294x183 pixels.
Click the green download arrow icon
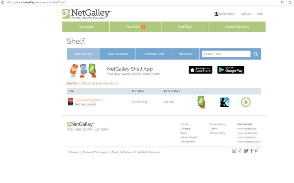point(246,102)
